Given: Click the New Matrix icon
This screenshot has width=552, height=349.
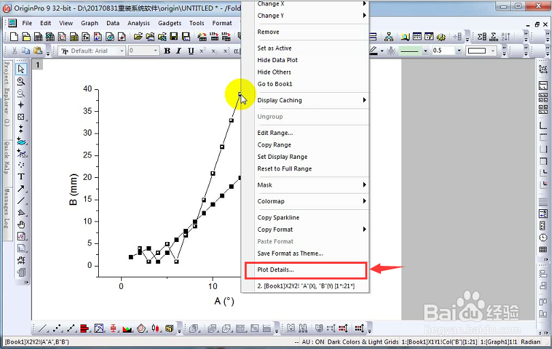Looking at the screenshot, I should point(74,36).
